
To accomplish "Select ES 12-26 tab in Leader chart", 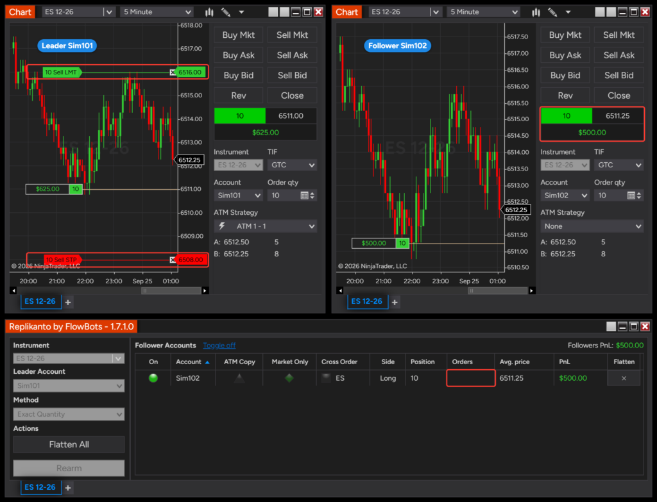I will coord(40,301).
